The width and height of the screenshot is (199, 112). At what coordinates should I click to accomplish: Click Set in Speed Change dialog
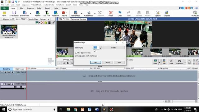95,62
